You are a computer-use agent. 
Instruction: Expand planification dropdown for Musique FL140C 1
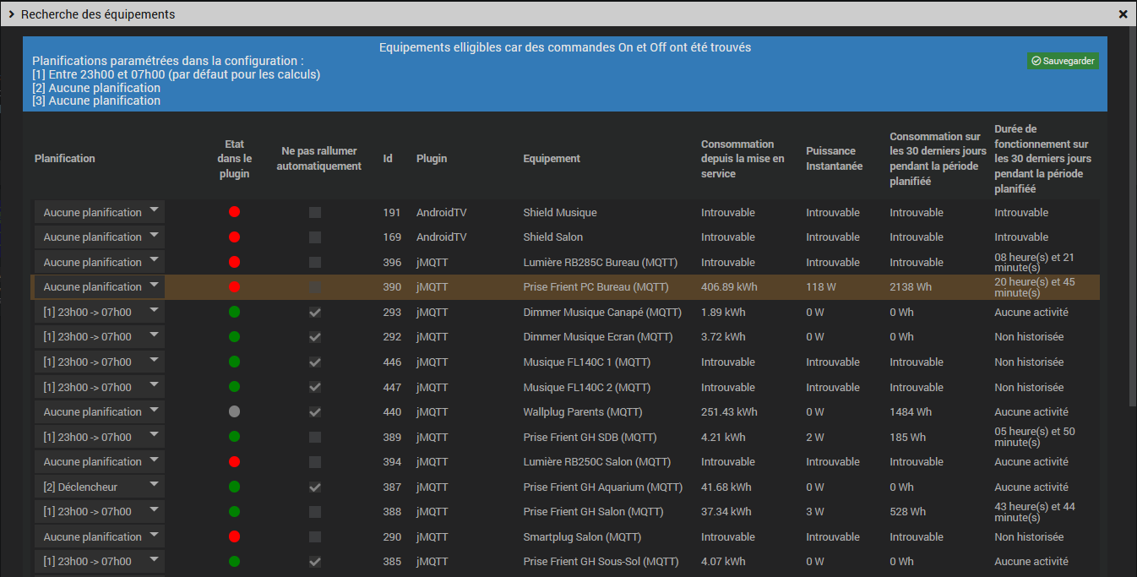[100, 362]
